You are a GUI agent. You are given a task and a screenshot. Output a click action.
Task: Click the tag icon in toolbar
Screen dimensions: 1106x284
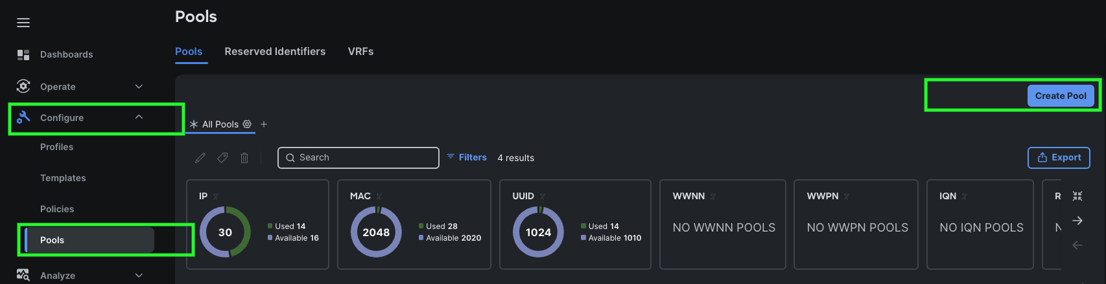click(x=222, y=158)
